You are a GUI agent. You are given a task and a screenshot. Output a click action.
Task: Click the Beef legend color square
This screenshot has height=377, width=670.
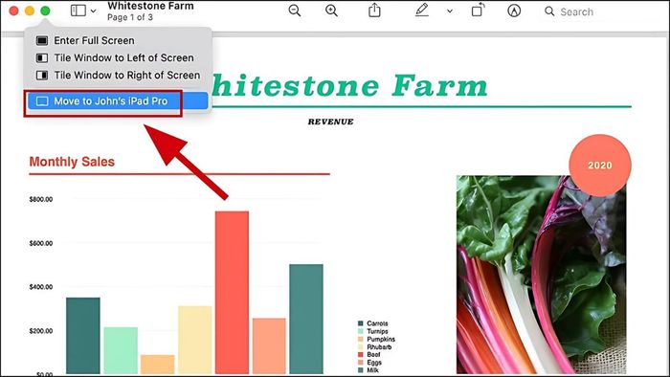point(361,355)
